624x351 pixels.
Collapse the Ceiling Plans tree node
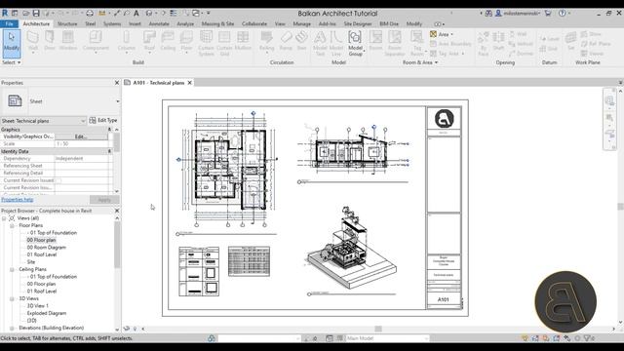click(x=12, y=269)
